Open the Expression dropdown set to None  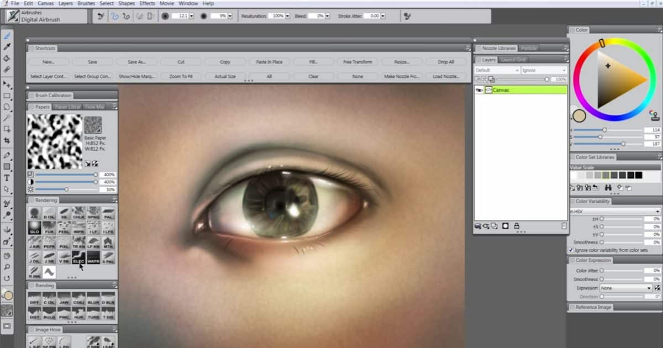point(626,288)
